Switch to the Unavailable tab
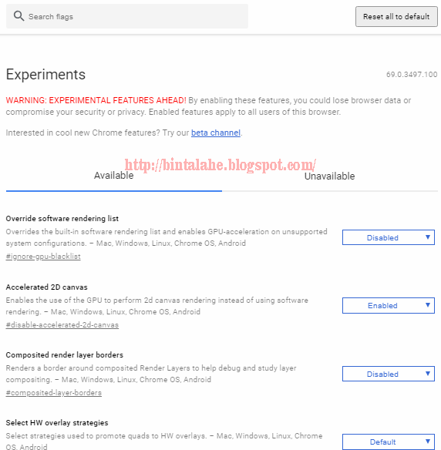This screenshot has width=441, height=450. (330, 176)
